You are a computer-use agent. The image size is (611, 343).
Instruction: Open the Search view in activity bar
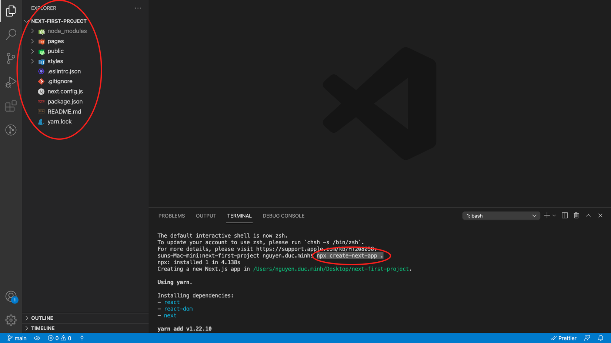[x=11, y=34]
